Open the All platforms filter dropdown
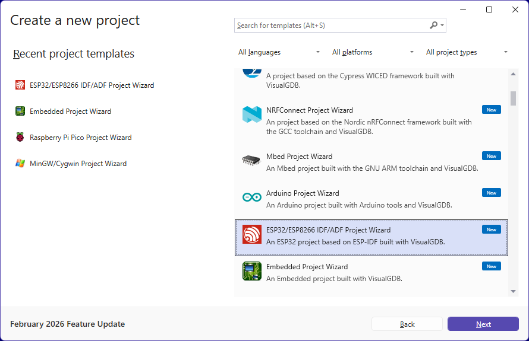The width and height of the screenshot is (529, 341). coord(373,52)
